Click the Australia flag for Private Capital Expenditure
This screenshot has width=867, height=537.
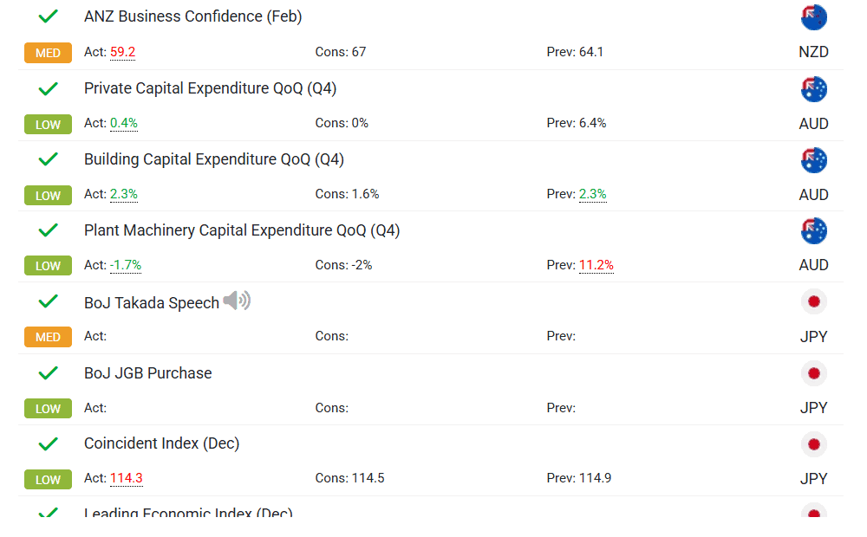(814, 89)
